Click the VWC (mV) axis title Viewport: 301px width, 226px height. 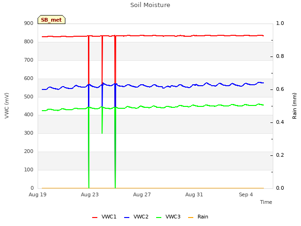(7, 105)
